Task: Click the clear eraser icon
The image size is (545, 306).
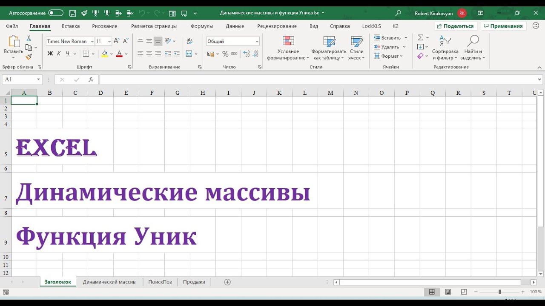Action: pos(421,56)
